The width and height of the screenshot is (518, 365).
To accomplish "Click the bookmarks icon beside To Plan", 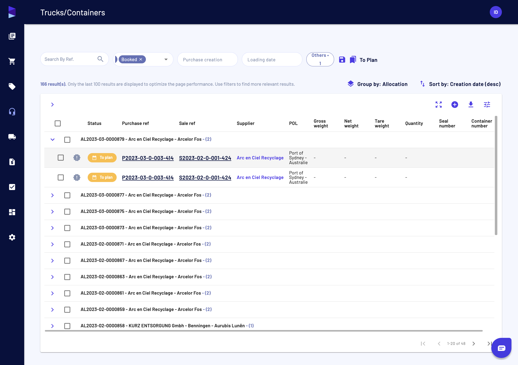I will (x=353, y=60).
